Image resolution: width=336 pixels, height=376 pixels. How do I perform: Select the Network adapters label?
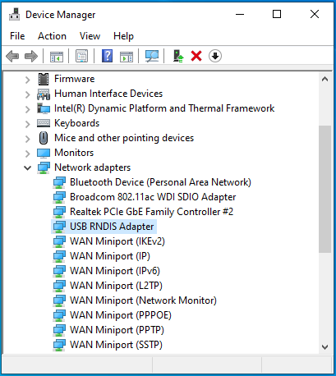(93, 167)
